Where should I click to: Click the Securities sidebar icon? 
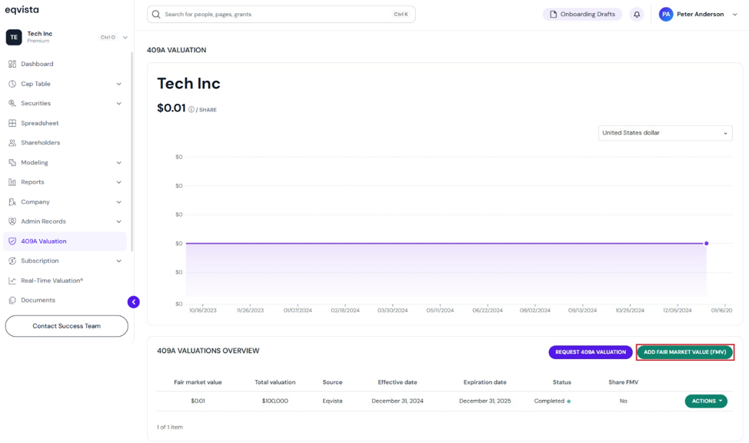pyautogui.click(x=12, y=103)
